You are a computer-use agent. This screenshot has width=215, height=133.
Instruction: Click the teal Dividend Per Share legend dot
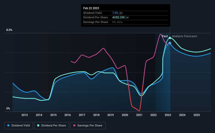(38, 125)
